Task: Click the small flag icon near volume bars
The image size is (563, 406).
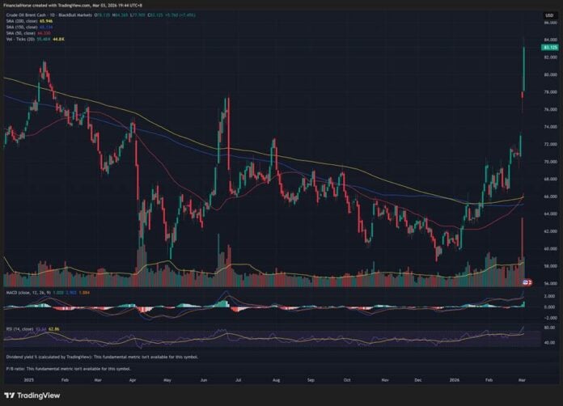Action: [x=527, y=281]
